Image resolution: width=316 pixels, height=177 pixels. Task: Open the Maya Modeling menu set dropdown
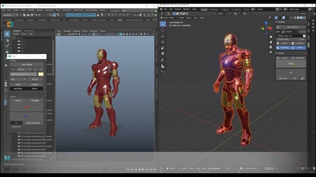coord(10,15)
